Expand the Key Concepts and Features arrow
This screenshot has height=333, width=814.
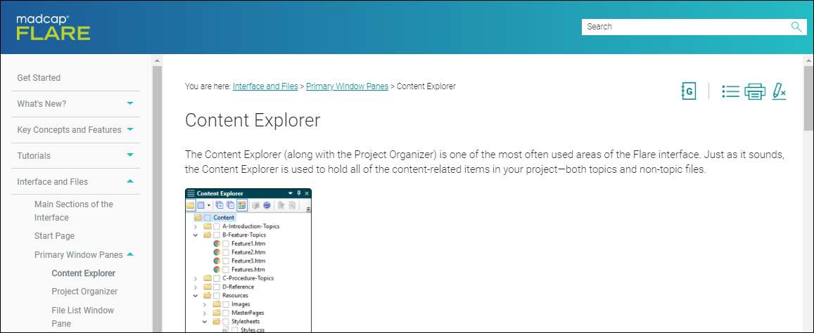(130, 129)
